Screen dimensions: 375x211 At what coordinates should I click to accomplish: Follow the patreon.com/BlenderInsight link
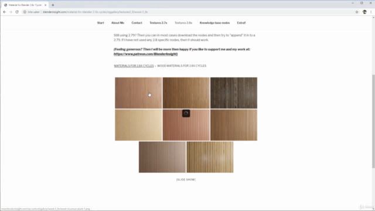tap(146, 54)
